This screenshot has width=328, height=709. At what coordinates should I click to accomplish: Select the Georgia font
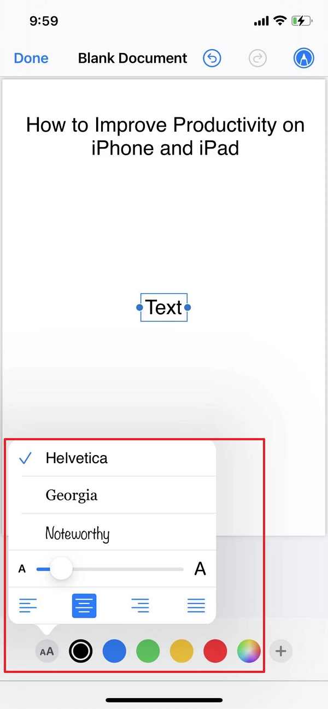coord(72,496)
